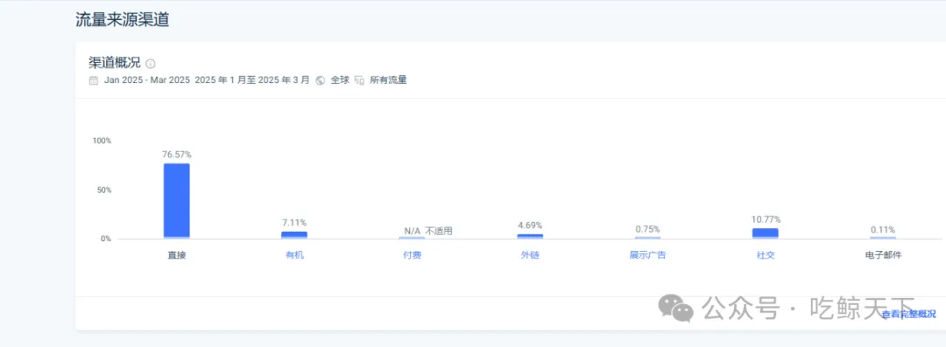Click the WeChat logo in the watermark
Viewport: 946px width, 347px height.
pos(675,308)
